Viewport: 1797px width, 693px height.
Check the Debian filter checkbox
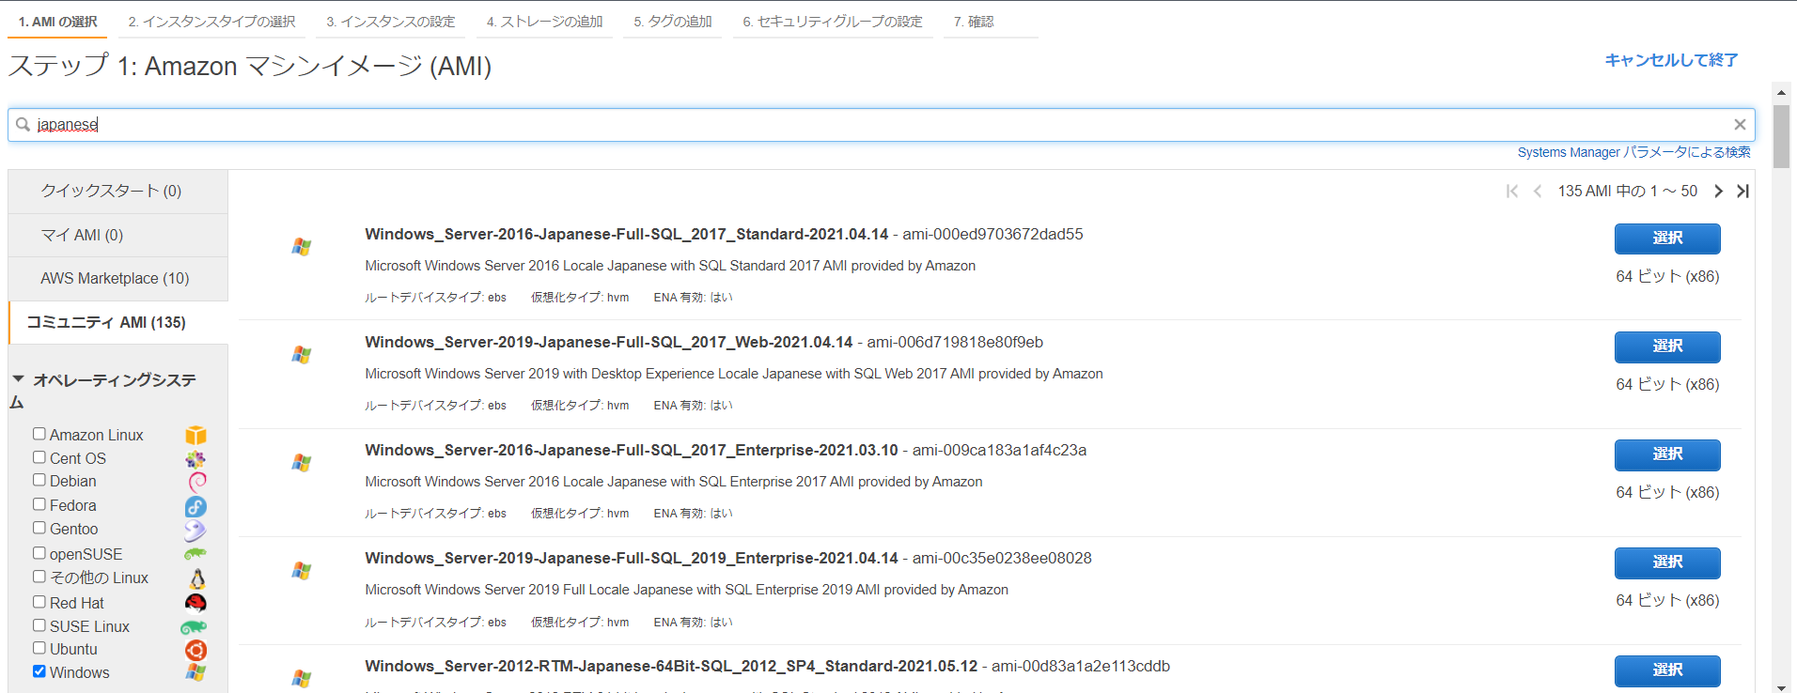coord(39,480)
